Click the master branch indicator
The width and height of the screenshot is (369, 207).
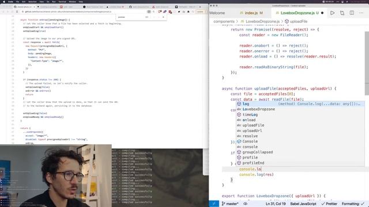[230, 204]
